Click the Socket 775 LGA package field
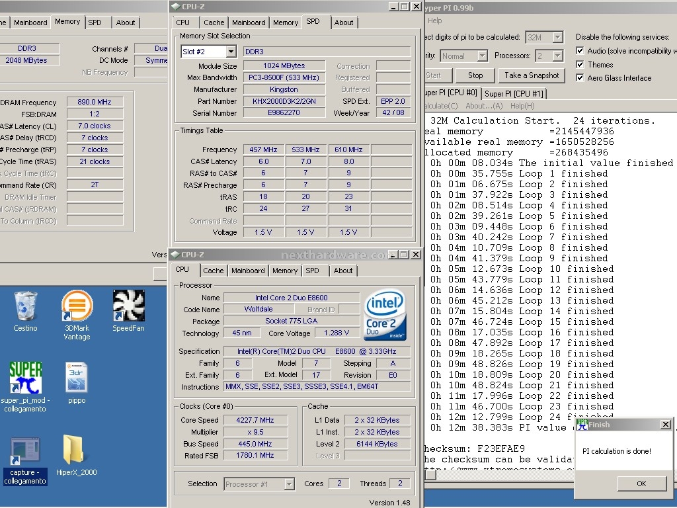677x508 pixels. click(x=292, y=321)
